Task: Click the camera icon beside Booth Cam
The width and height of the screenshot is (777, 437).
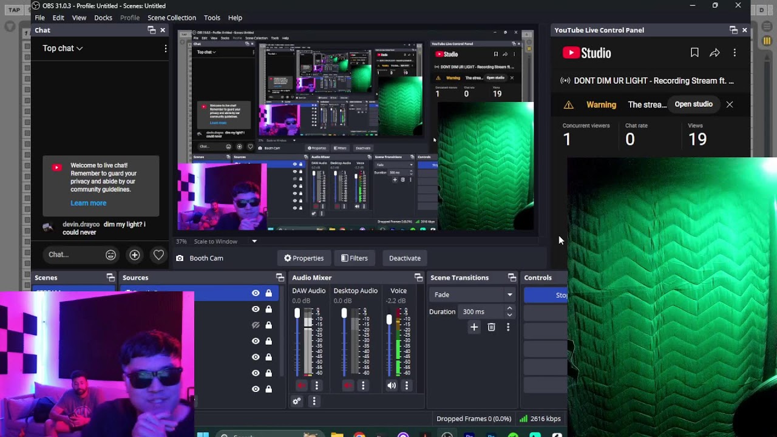Action: [180, 258]
